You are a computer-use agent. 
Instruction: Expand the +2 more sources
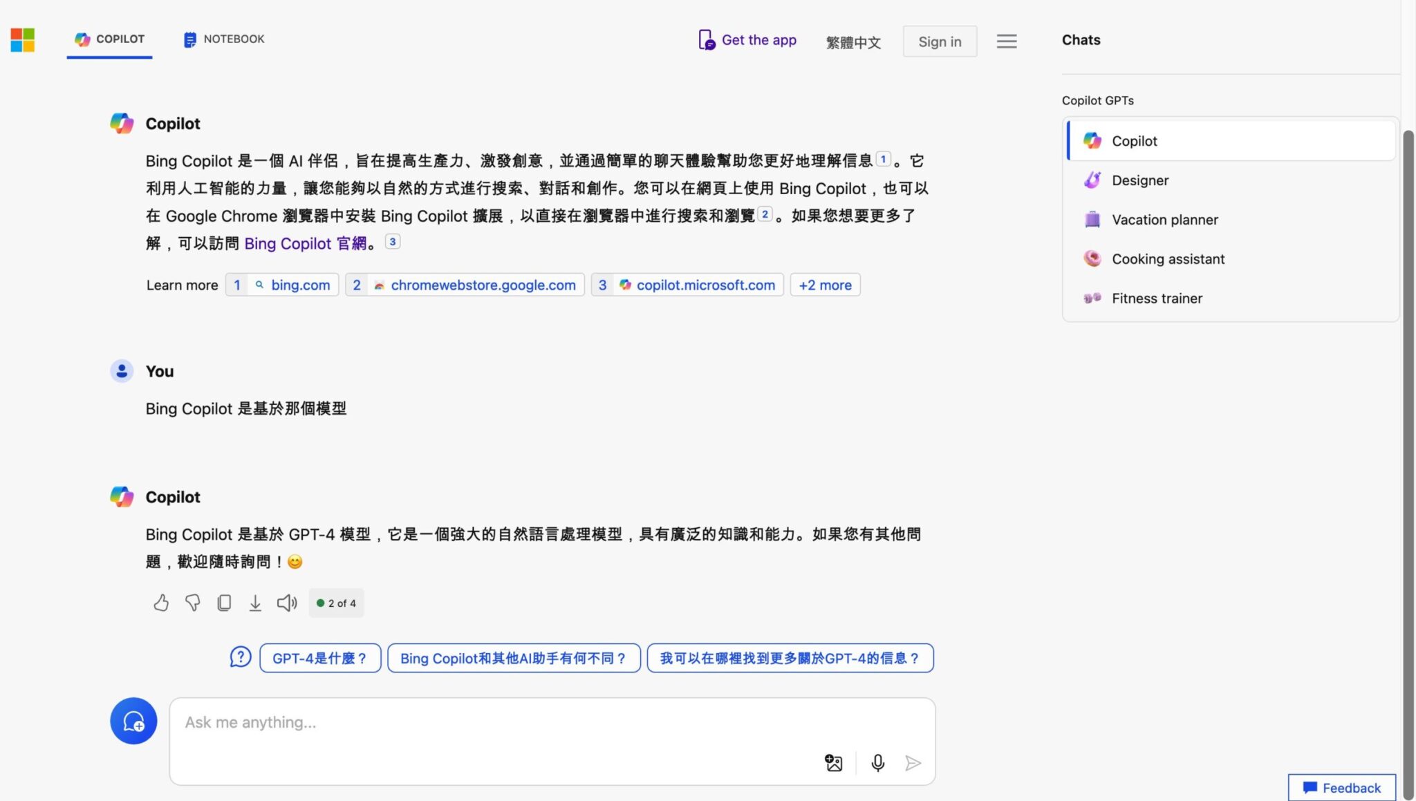point(825,285)
